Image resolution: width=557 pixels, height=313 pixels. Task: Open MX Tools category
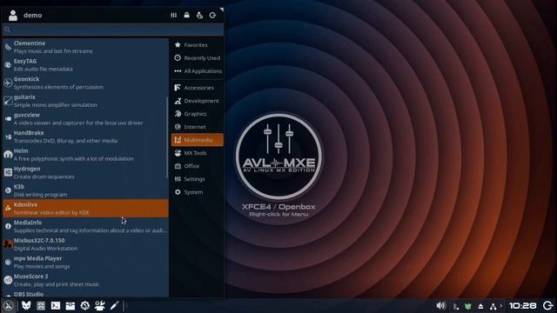pyautogui.click(x=198, y=153)
